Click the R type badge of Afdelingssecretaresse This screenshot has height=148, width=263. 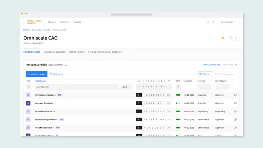[28, 95]
